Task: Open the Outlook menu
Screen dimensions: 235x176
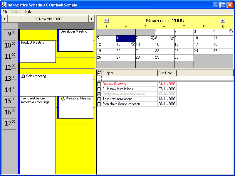Action: (16, 11)
